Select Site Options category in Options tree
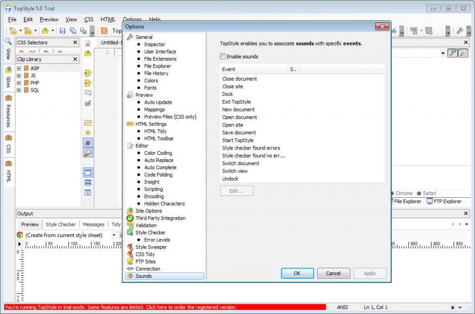475x314 pixels. point(148,211)
